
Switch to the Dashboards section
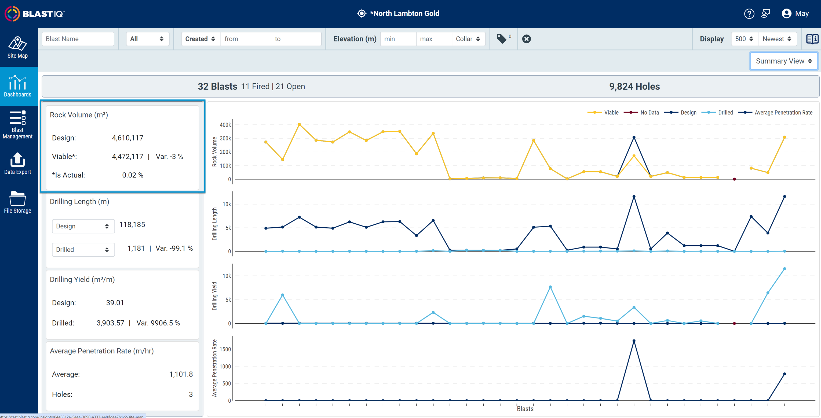(17, 86)
